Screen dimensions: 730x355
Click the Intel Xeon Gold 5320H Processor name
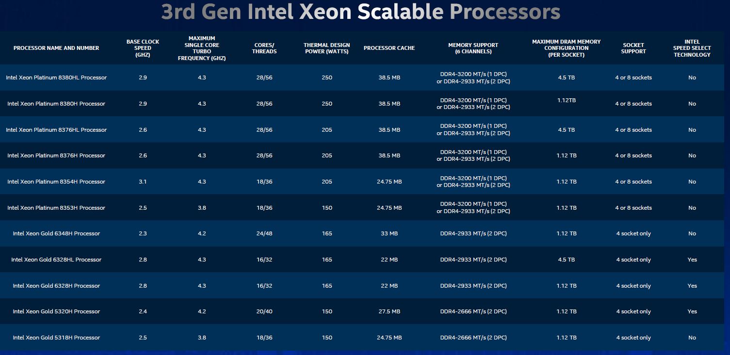point(56,311)
